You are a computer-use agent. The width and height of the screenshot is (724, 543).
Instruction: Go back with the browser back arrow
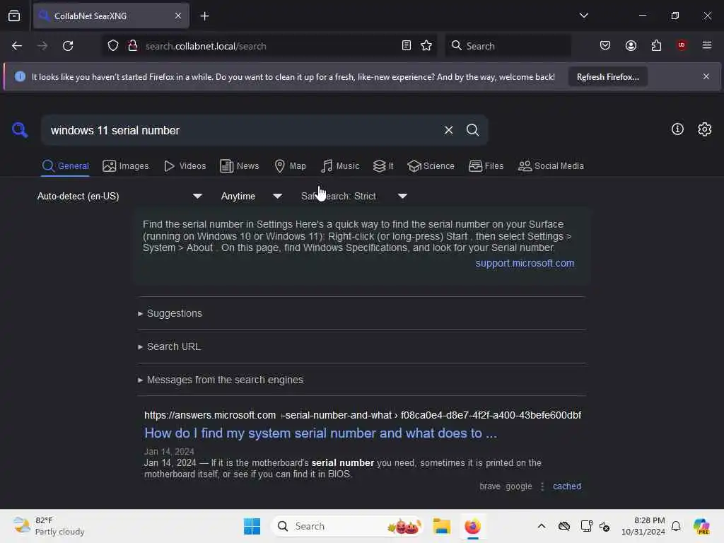click(17, 46)
